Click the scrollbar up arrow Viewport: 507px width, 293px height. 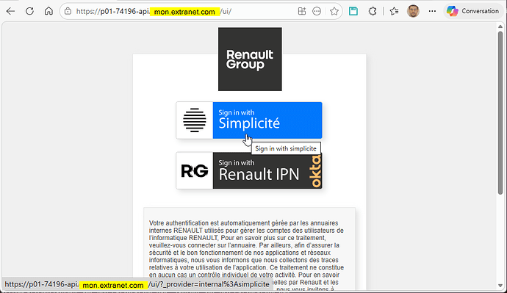(500, 26)
